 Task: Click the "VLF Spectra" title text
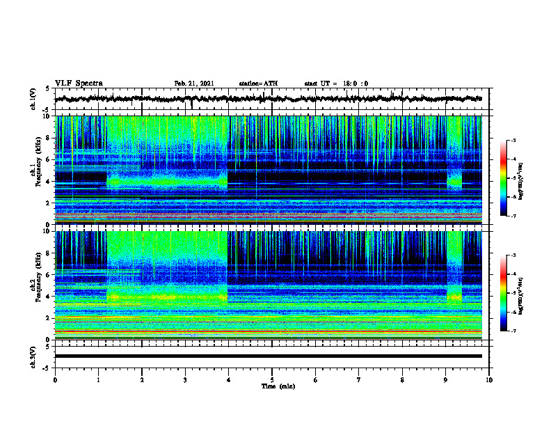tap(79, 84)
